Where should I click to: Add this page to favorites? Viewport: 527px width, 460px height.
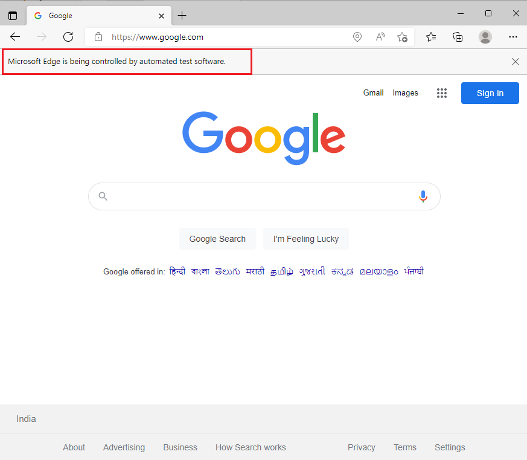click(402, 37)
